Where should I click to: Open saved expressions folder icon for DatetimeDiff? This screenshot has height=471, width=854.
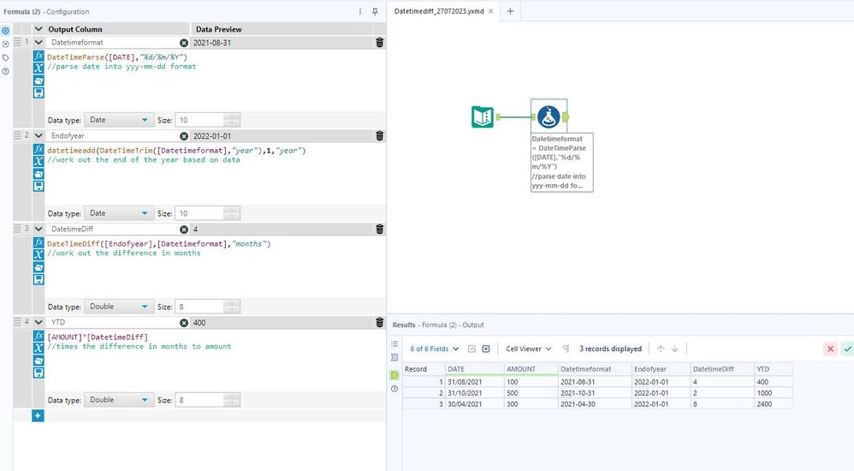39,267
